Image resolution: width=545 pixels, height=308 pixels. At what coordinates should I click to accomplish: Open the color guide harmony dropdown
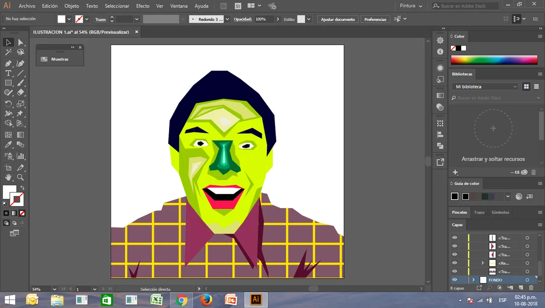point(508,196)
